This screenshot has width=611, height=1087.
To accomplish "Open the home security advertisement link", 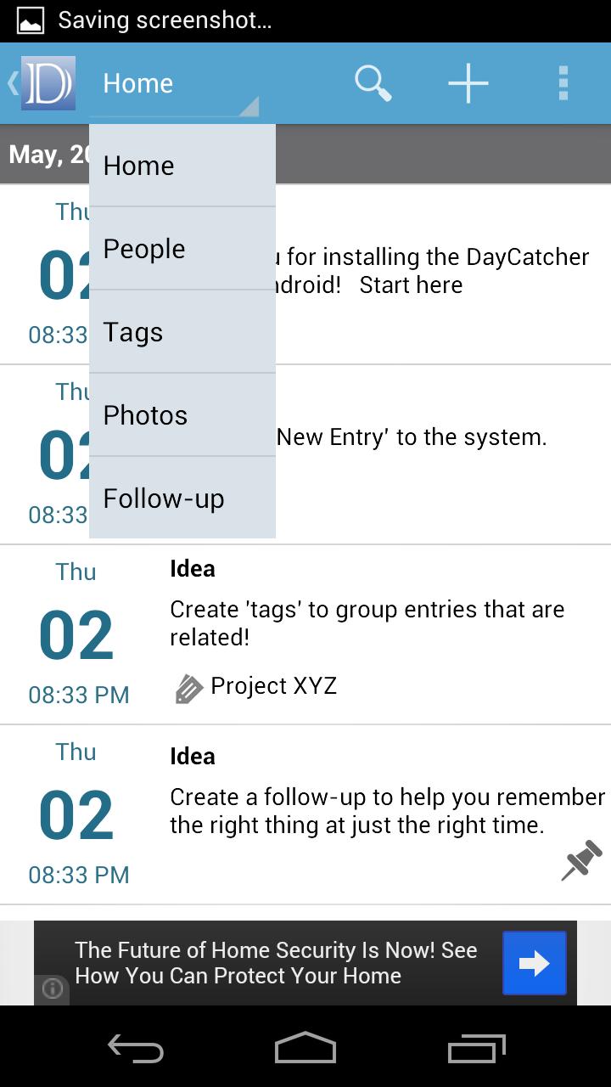I will coord(276,962).
